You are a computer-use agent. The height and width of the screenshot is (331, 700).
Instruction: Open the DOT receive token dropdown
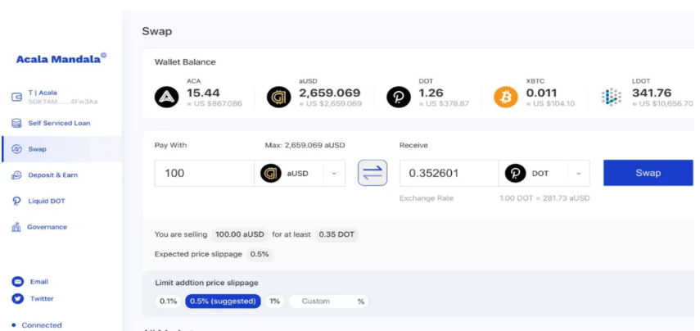[579, 174]
